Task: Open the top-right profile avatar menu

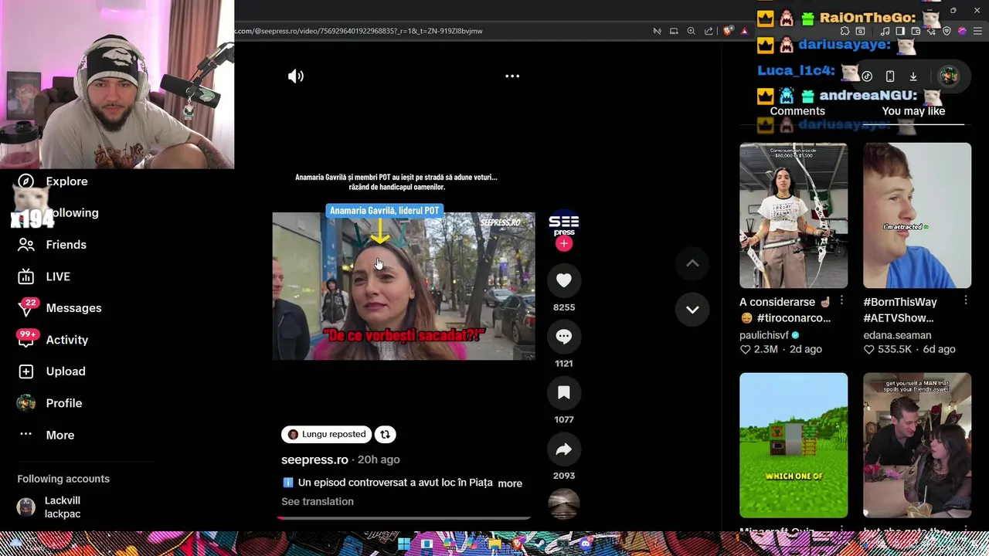Action: [x=949, y=76]
